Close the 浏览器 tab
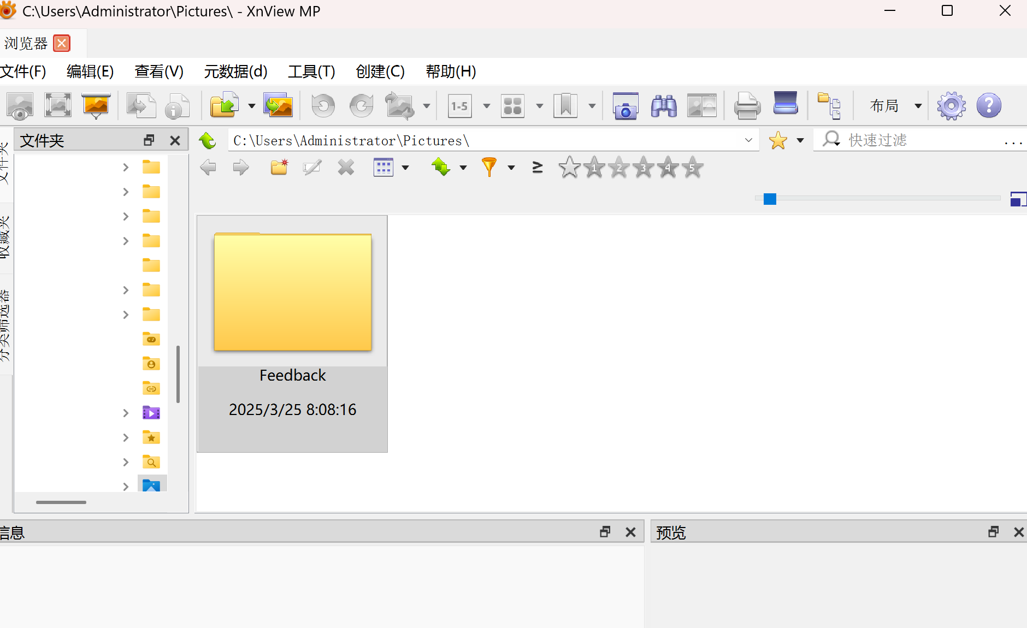The width and height of the screenshot is (1027, 628). click(62, 43)
